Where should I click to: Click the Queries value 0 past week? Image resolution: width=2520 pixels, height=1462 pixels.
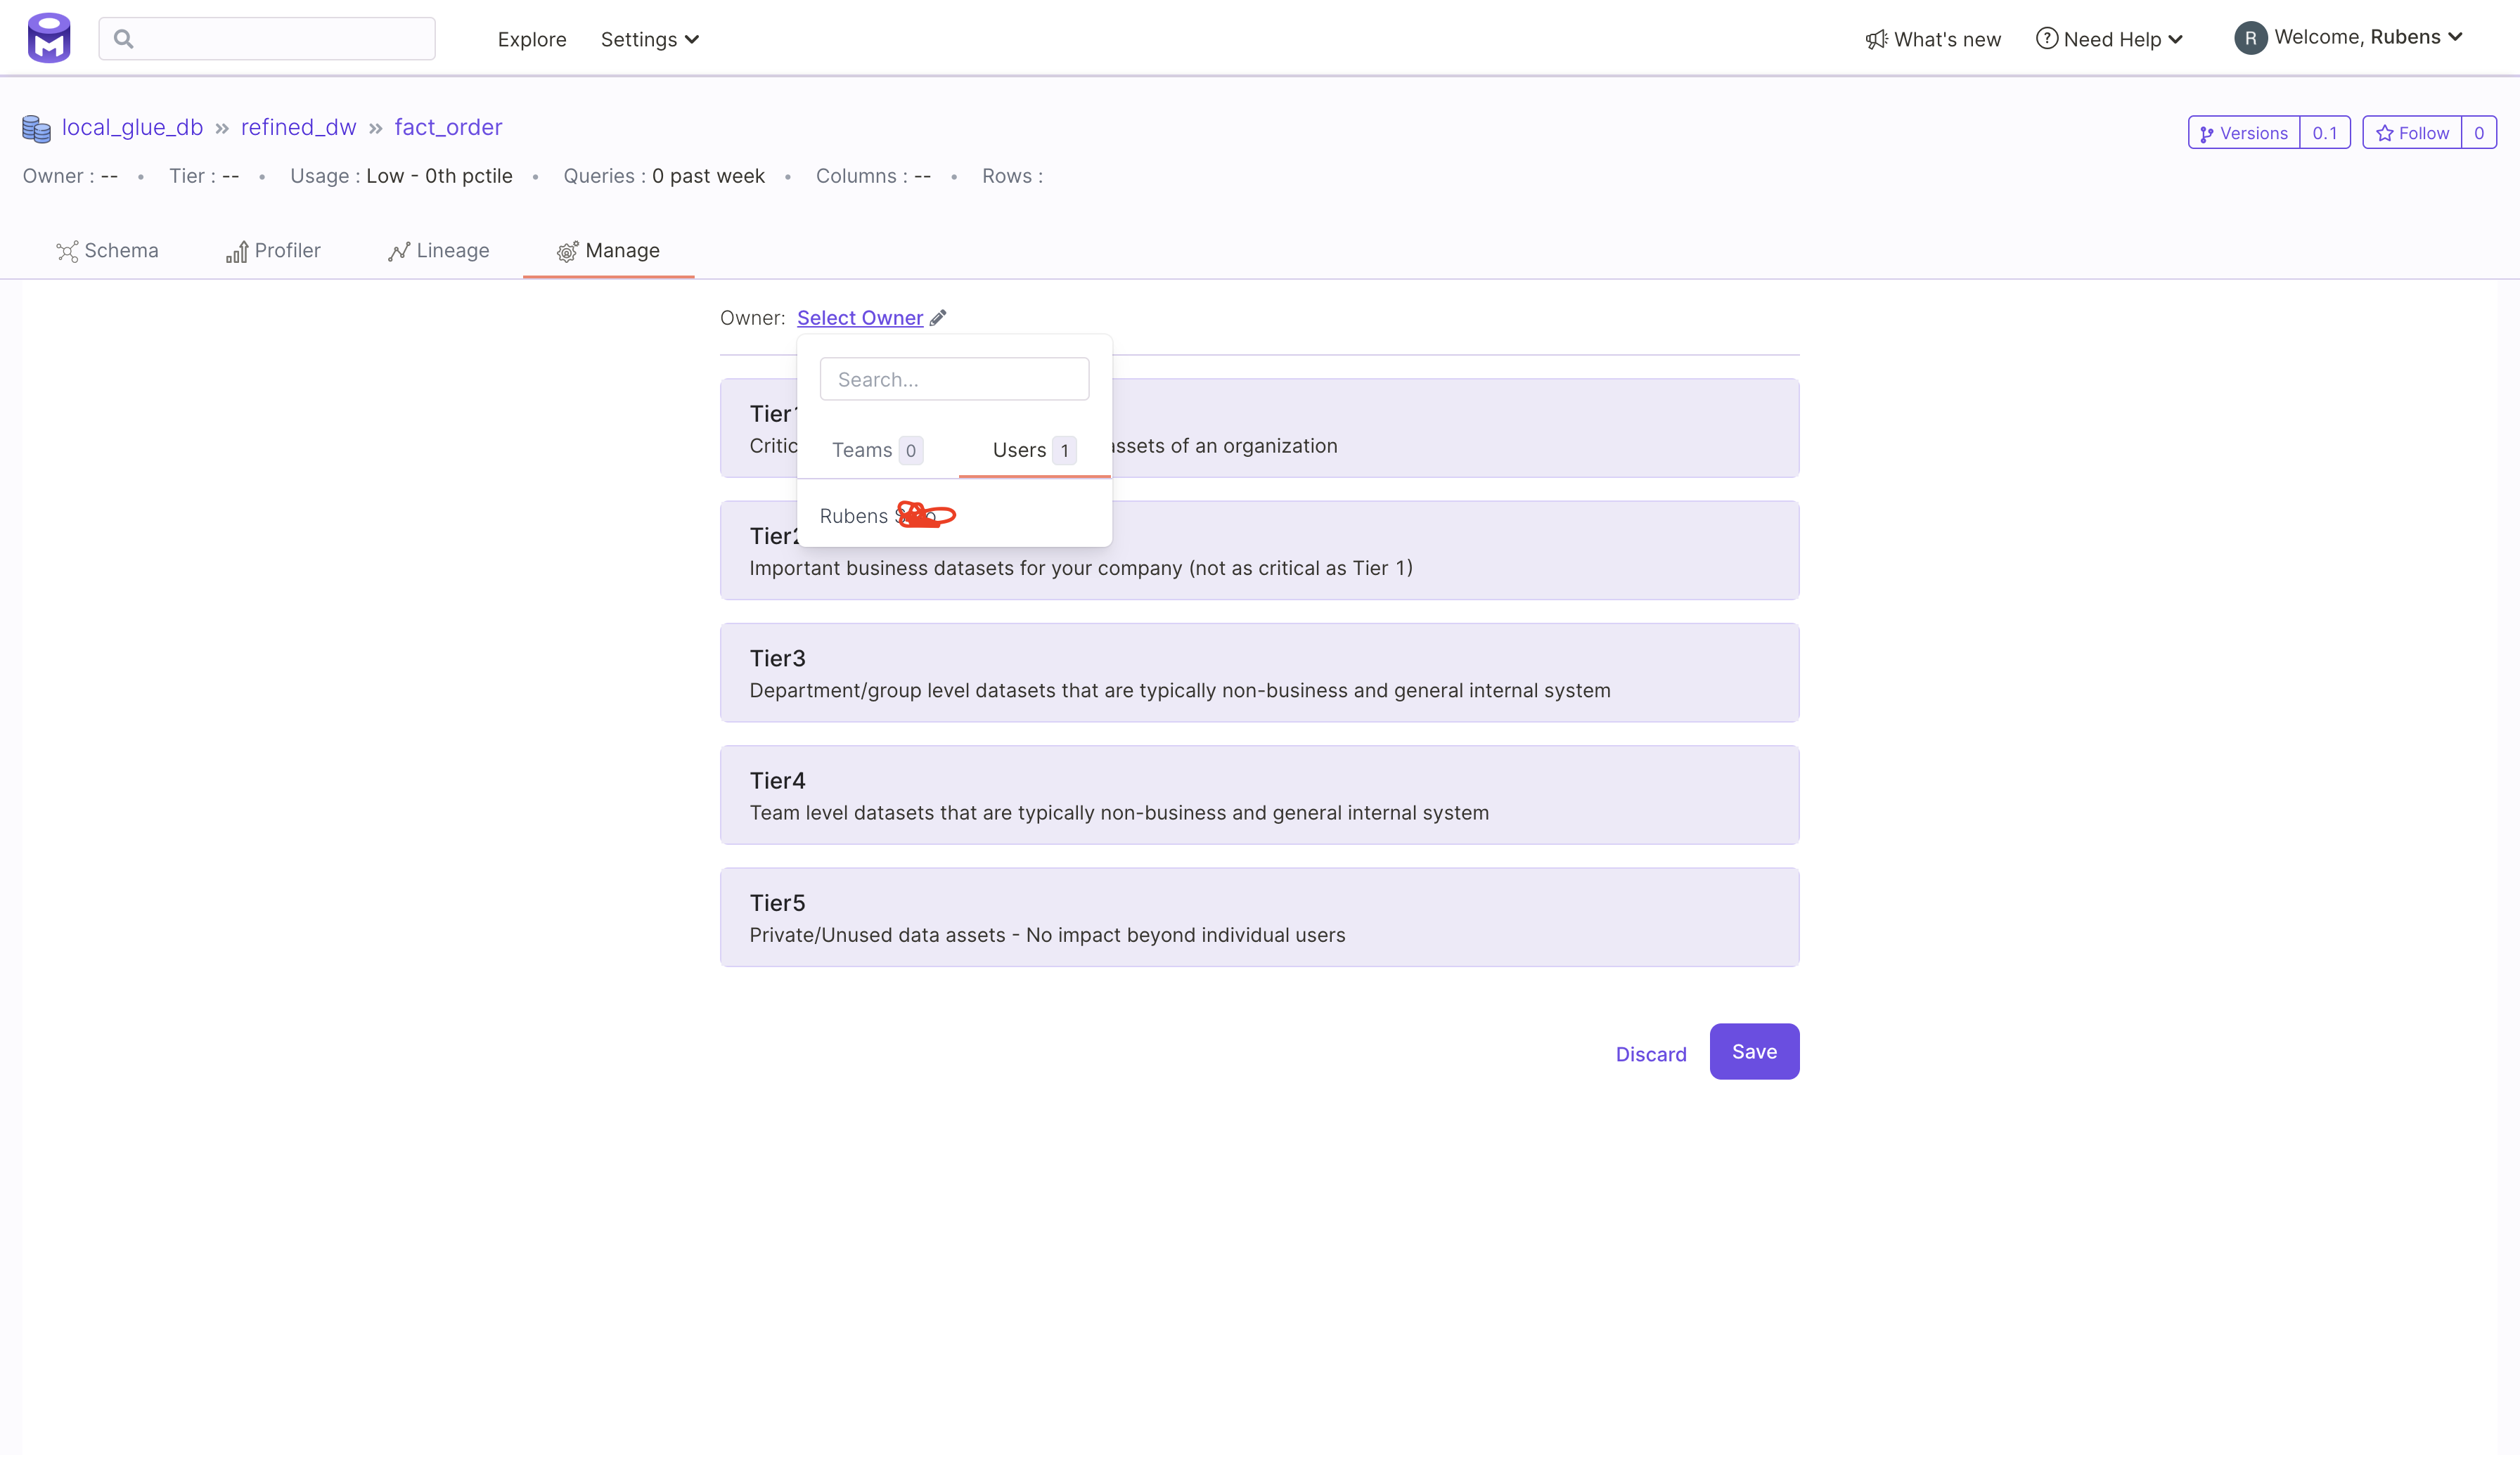tap(708, 176)
